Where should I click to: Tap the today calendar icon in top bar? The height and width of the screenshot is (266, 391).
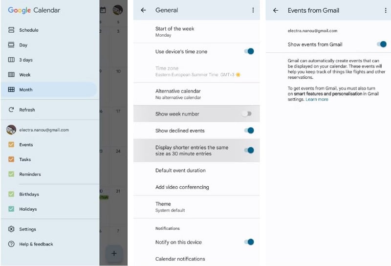pyautogui.click(x=103, y=10)
